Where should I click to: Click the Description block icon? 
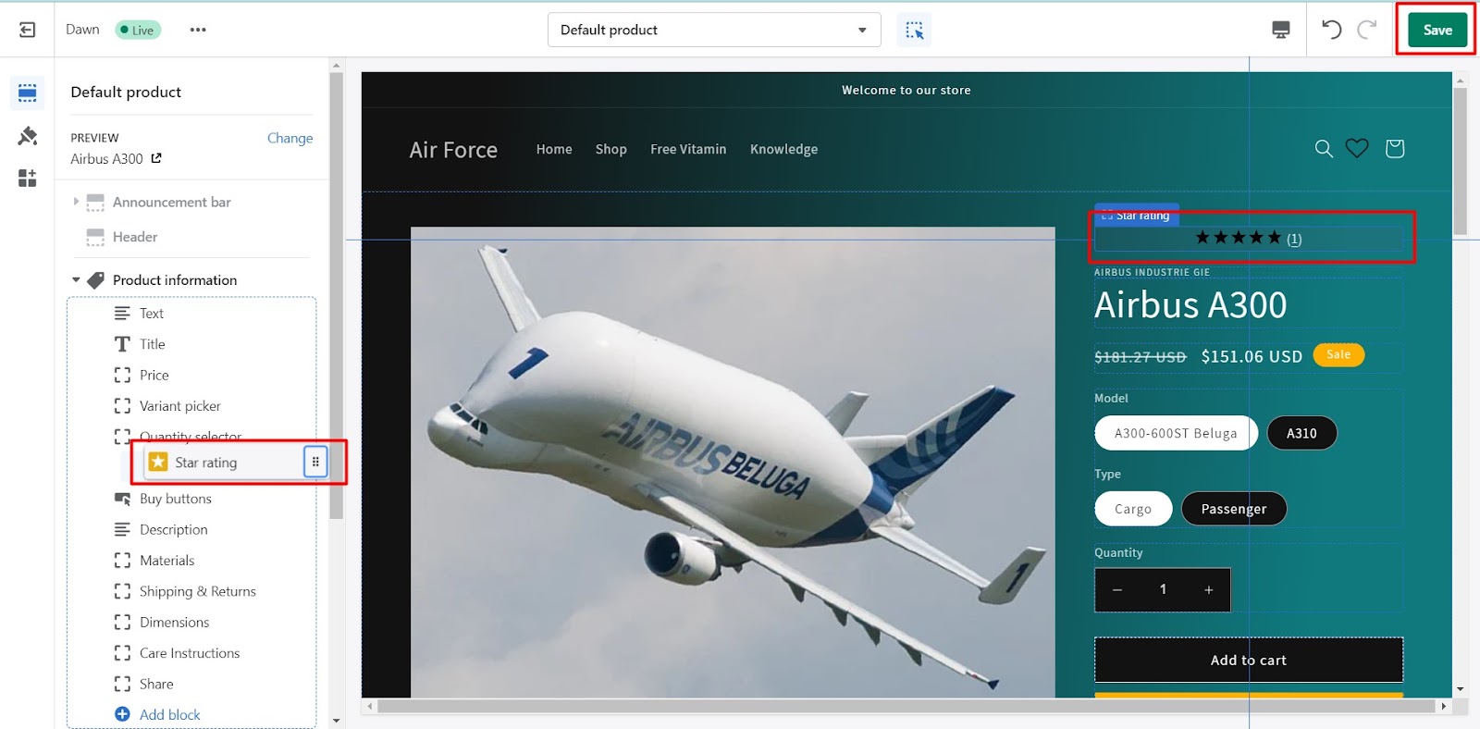[122, 529]
